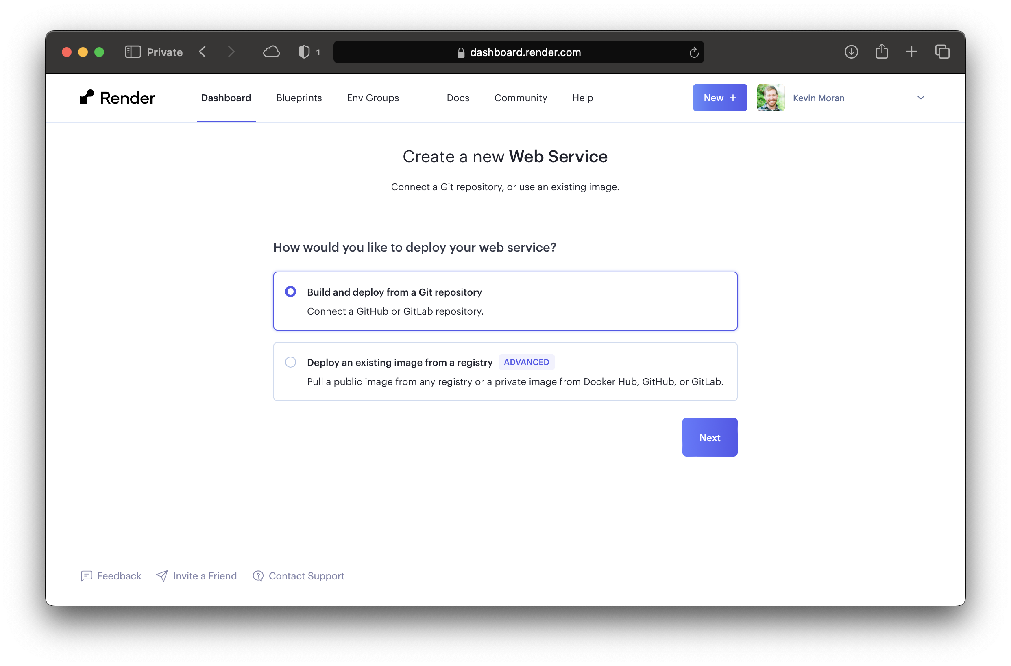Go back with the browser back arrow
This screenshot has height=666, width=1011.
[203, 52]
